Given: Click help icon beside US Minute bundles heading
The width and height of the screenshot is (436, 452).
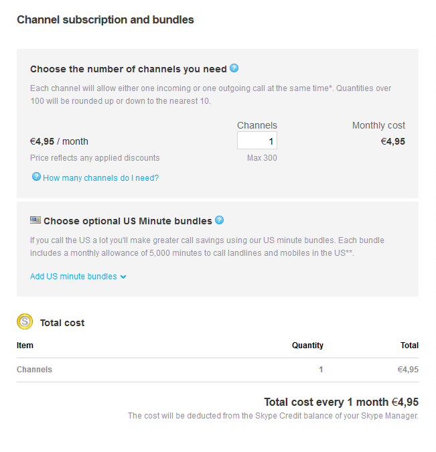Looking at the screenshot, I should click(219, 220).
